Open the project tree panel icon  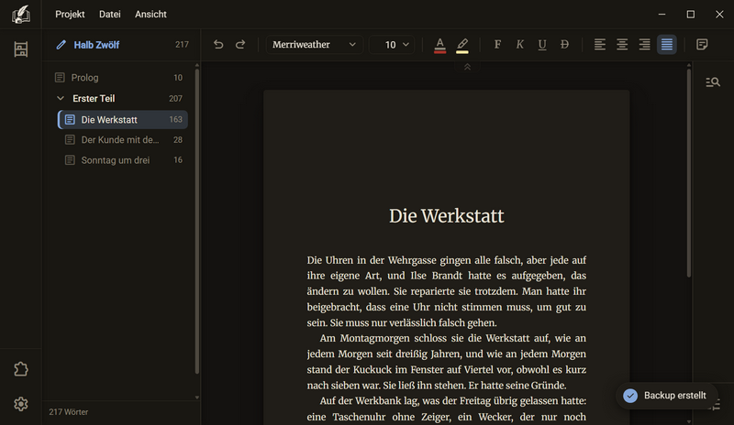click(20, 49)
